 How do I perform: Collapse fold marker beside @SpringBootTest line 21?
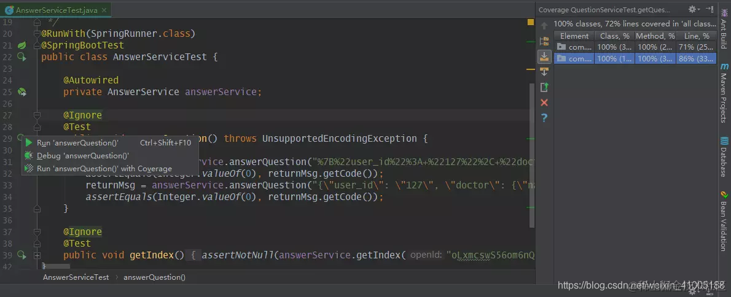37,45
